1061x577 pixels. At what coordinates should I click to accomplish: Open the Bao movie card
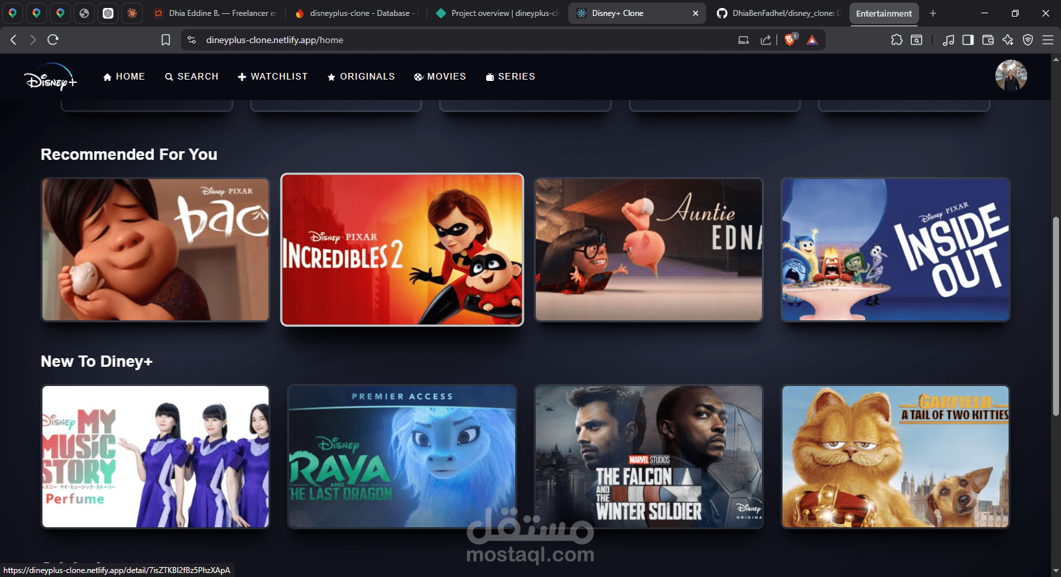coord(156,249)
